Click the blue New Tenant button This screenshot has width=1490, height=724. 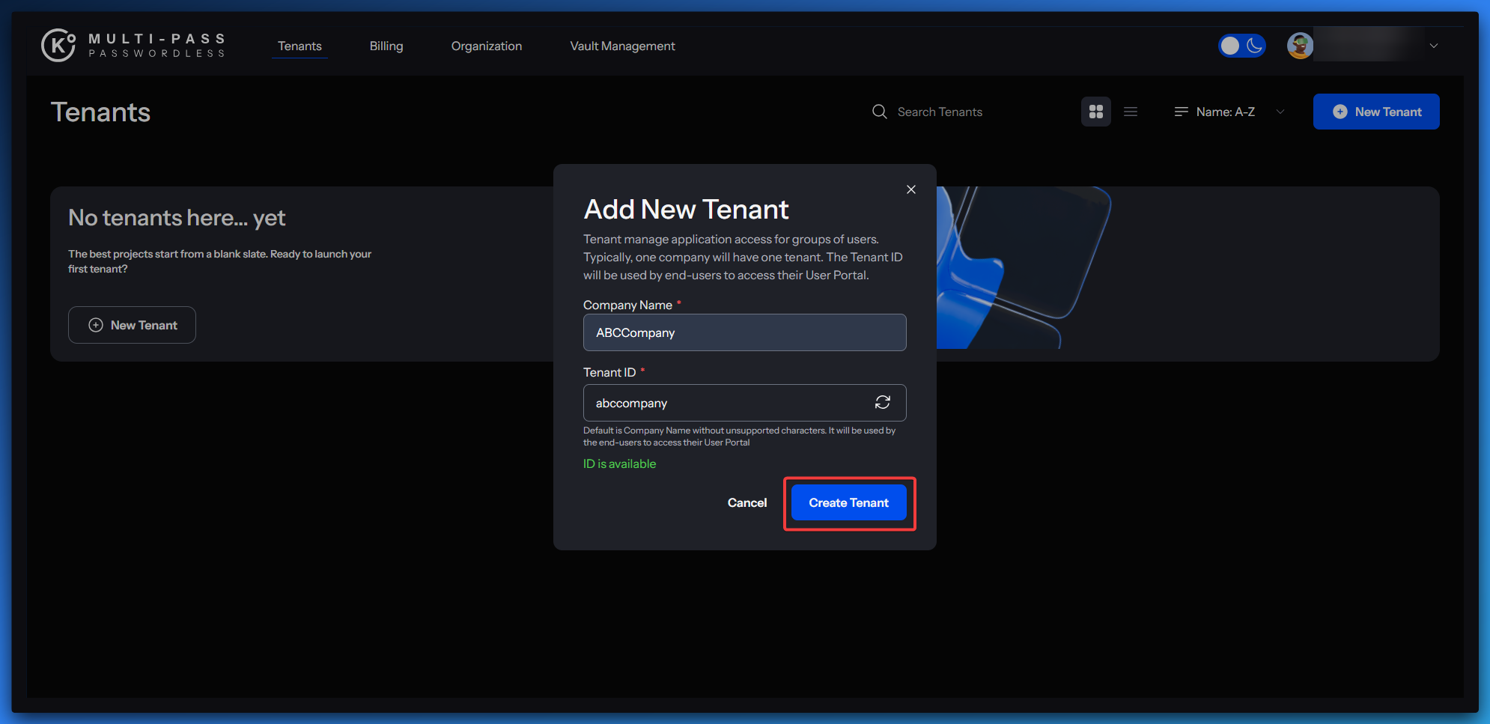(1375, 112)
